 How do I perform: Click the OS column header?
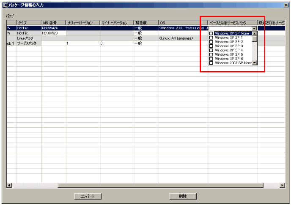pos(183,23)
